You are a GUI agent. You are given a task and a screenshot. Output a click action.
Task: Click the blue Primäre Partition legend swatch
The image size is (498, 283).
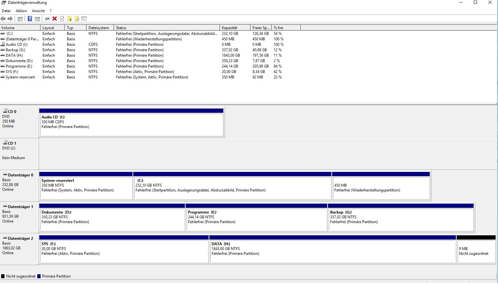(39, 276)
